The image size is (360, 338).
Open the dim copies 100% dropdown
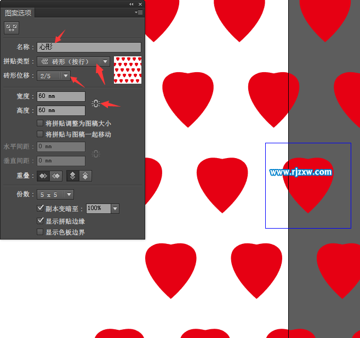coord(115,208)
